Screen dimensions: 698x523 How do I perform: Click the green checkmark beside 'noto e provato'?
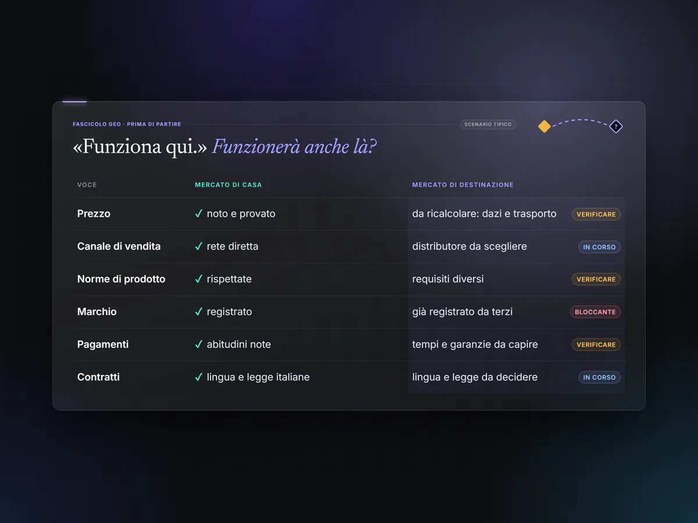pyautogui.click(x=199, y=214)
